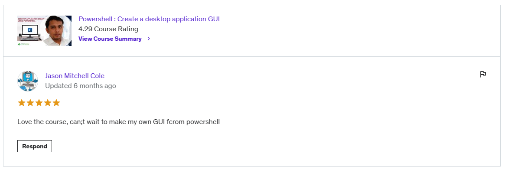The height and width of the screenshot is (170, 505).
Task: Select the first rating star
Action: click(x=22, y=103)
